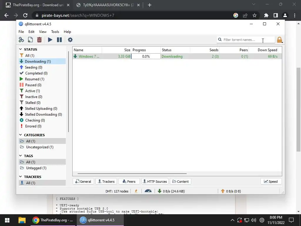Select All (1) under TAGS
Screen dimensions: 301x226
pos(42,162)
